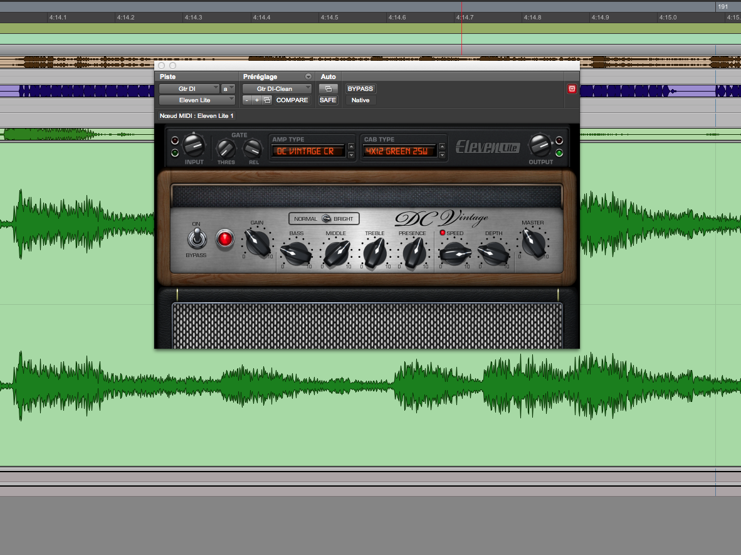Screen dimensions: 741x555
Task: Toggle the plug-in BYPASS button
Action: tap(360, 89)
